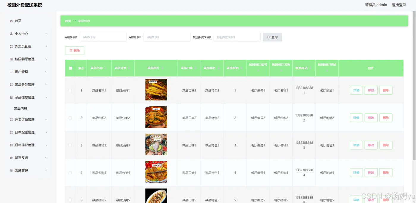Click the home icon beside 首页
Image resolution: width=416 pixels, height=203 pixels.
(11, 21)
